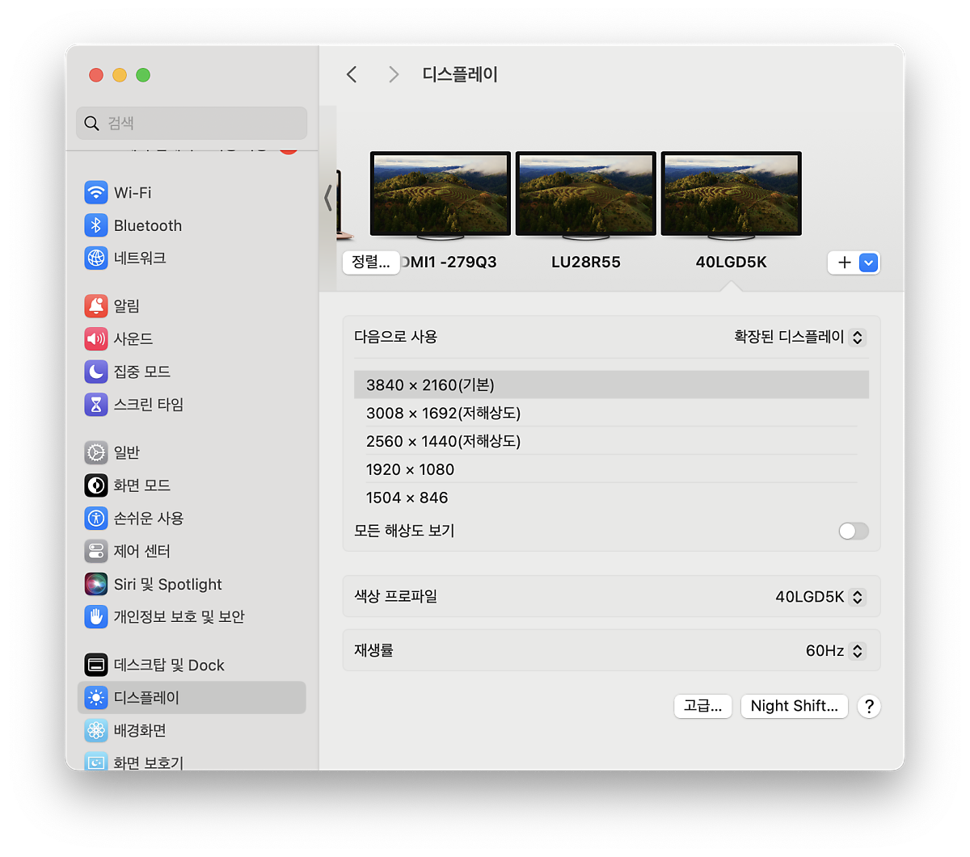Click the 정렬... arrange button
The width and height of the screenshot is (970, 857).
(x=371, y=263)
